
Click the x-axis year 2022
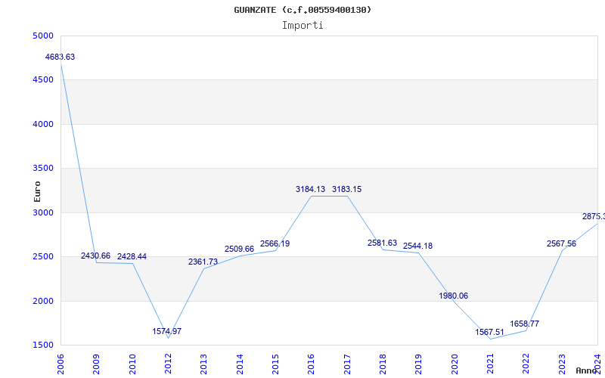click(526, 364)
